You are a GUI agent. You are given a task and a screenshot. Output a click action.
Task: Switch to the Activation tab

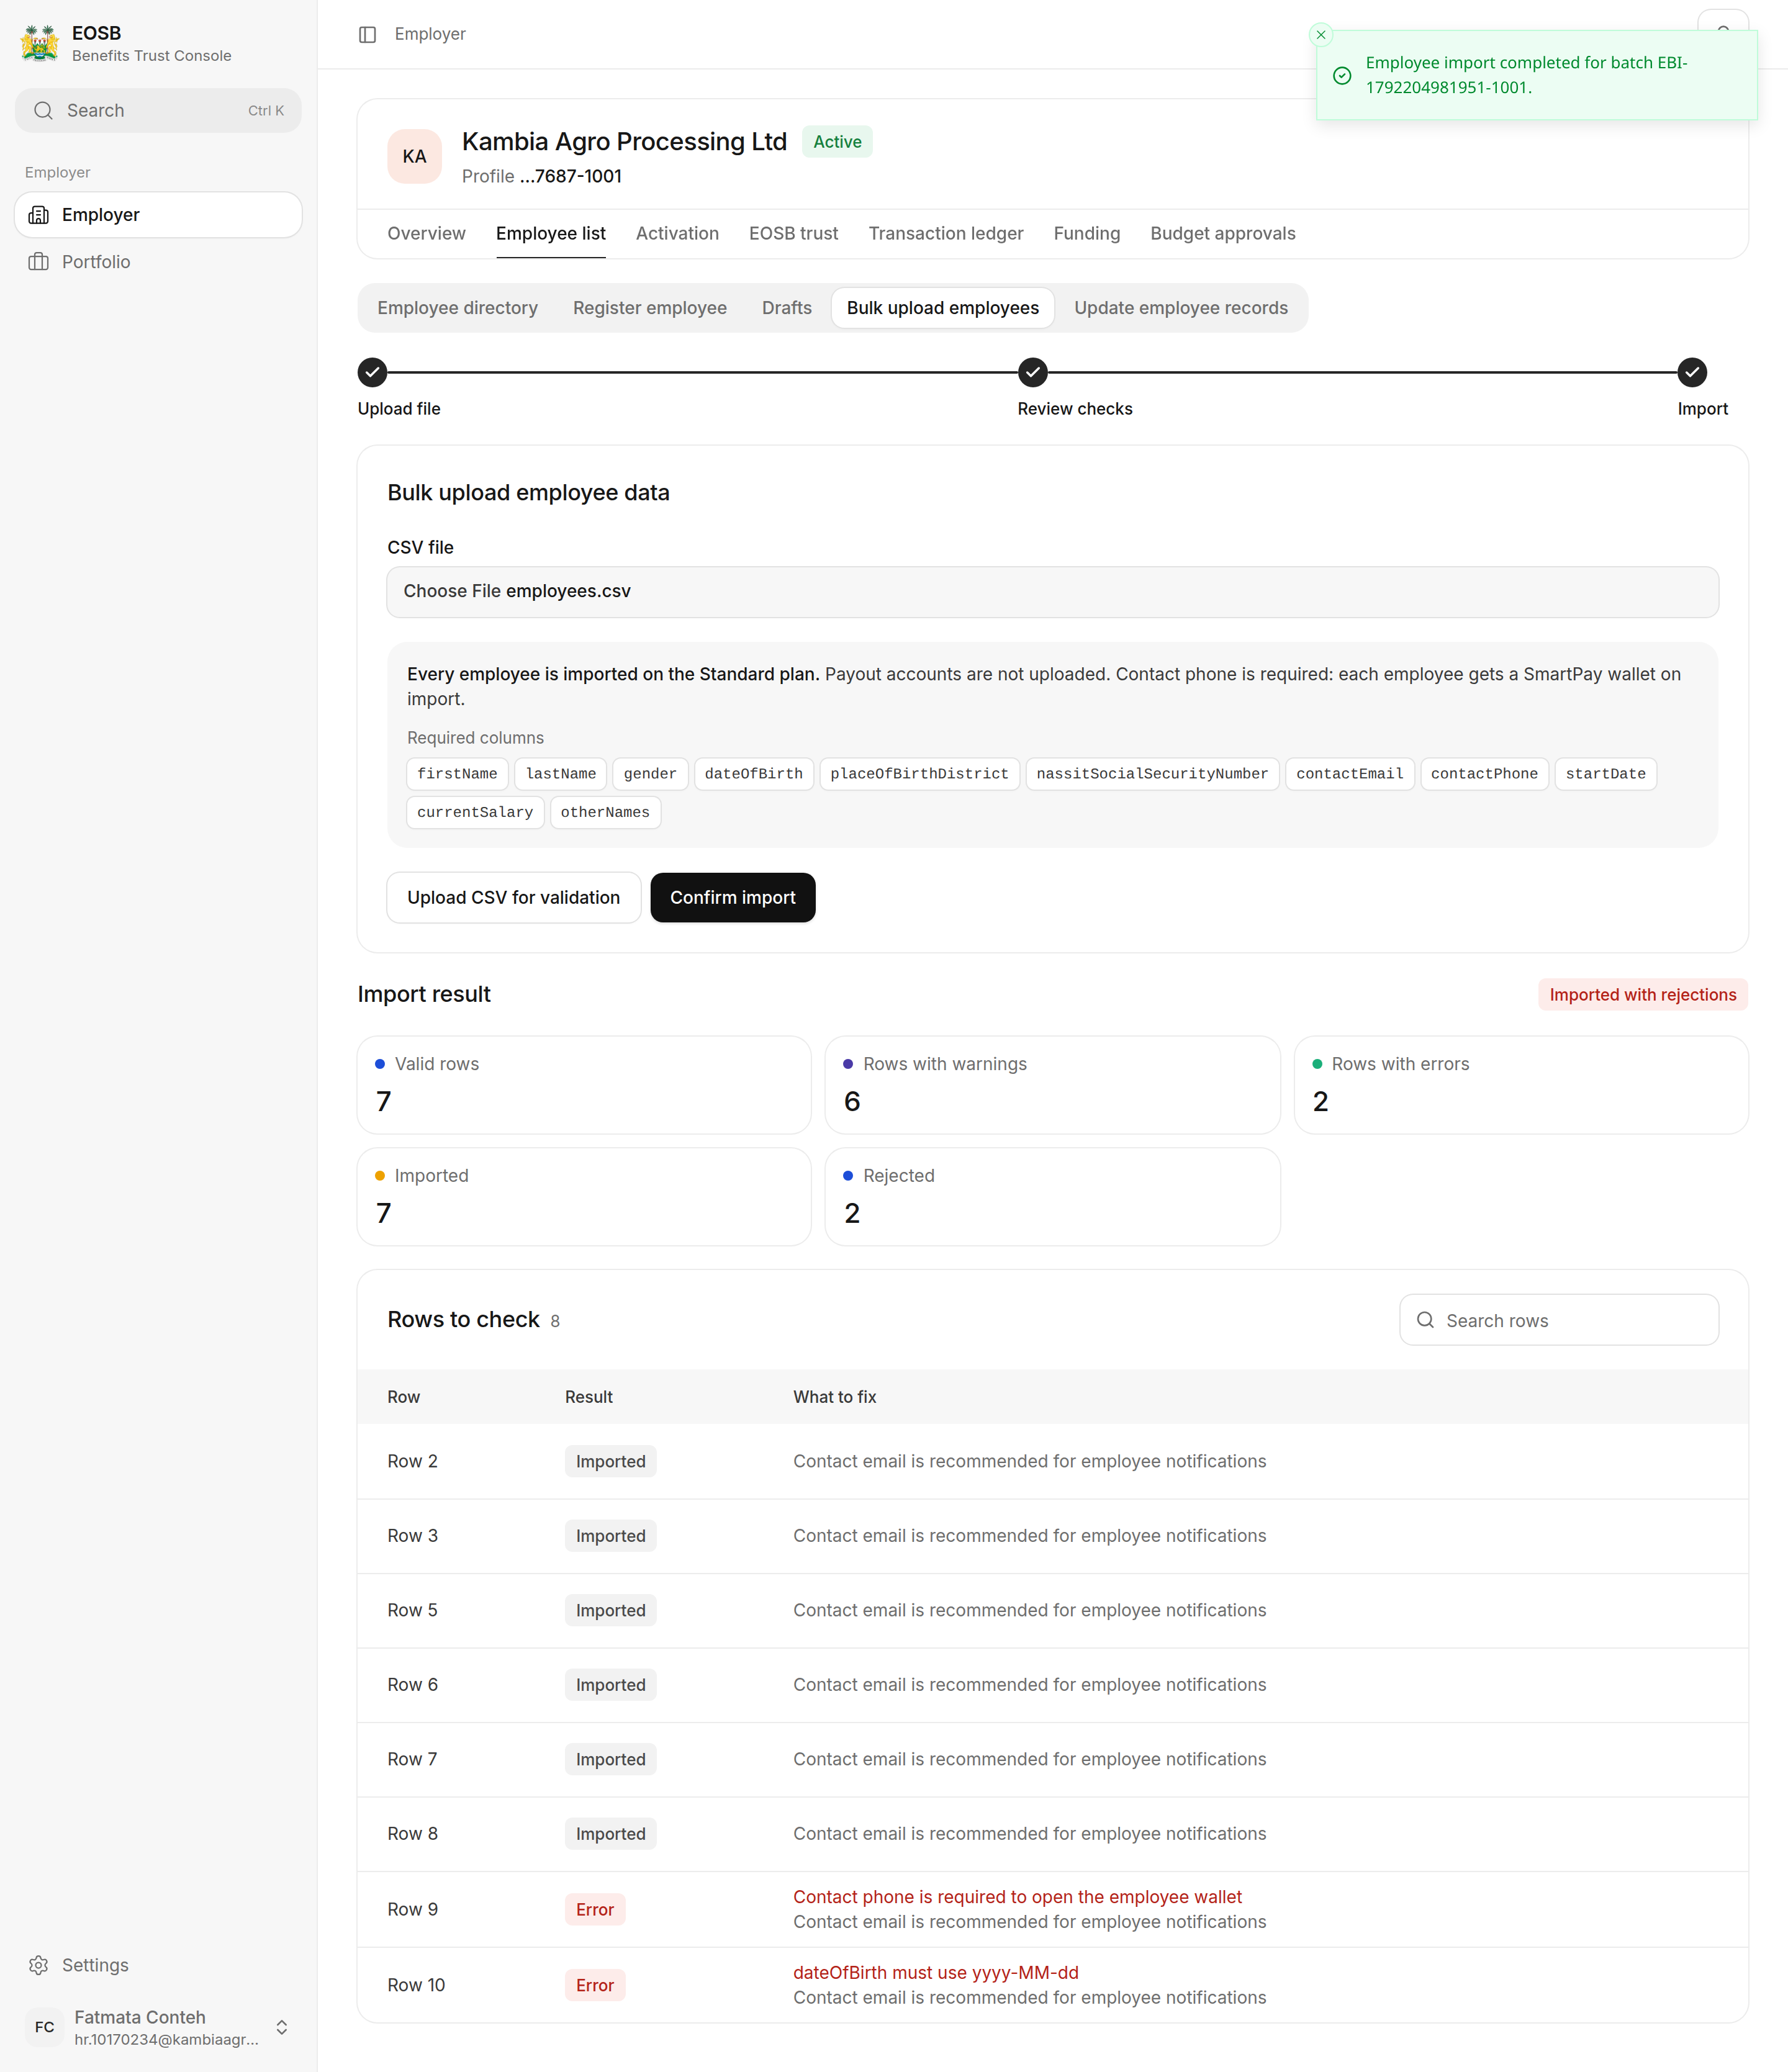[x=677, y=233]
